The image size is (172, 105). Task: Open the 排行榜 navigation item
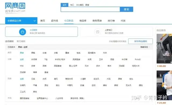pos(111,21)
